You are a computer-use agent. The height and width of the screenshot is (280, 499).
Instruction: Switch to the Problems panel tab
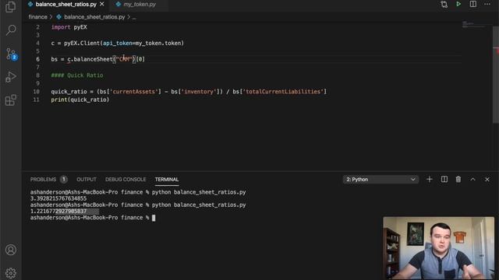click(43, 180)
